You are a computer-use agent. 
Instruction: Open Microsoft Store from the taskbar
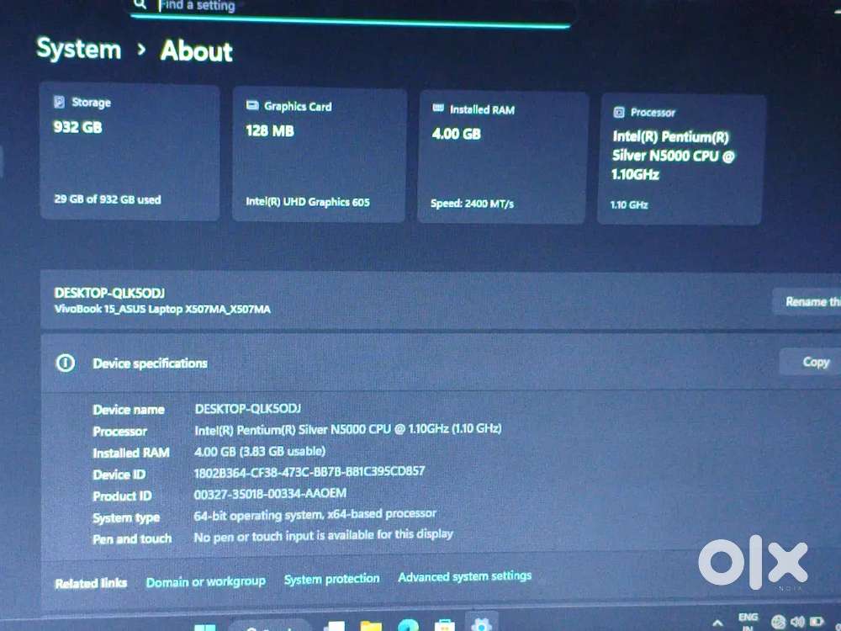pos(445,625)
